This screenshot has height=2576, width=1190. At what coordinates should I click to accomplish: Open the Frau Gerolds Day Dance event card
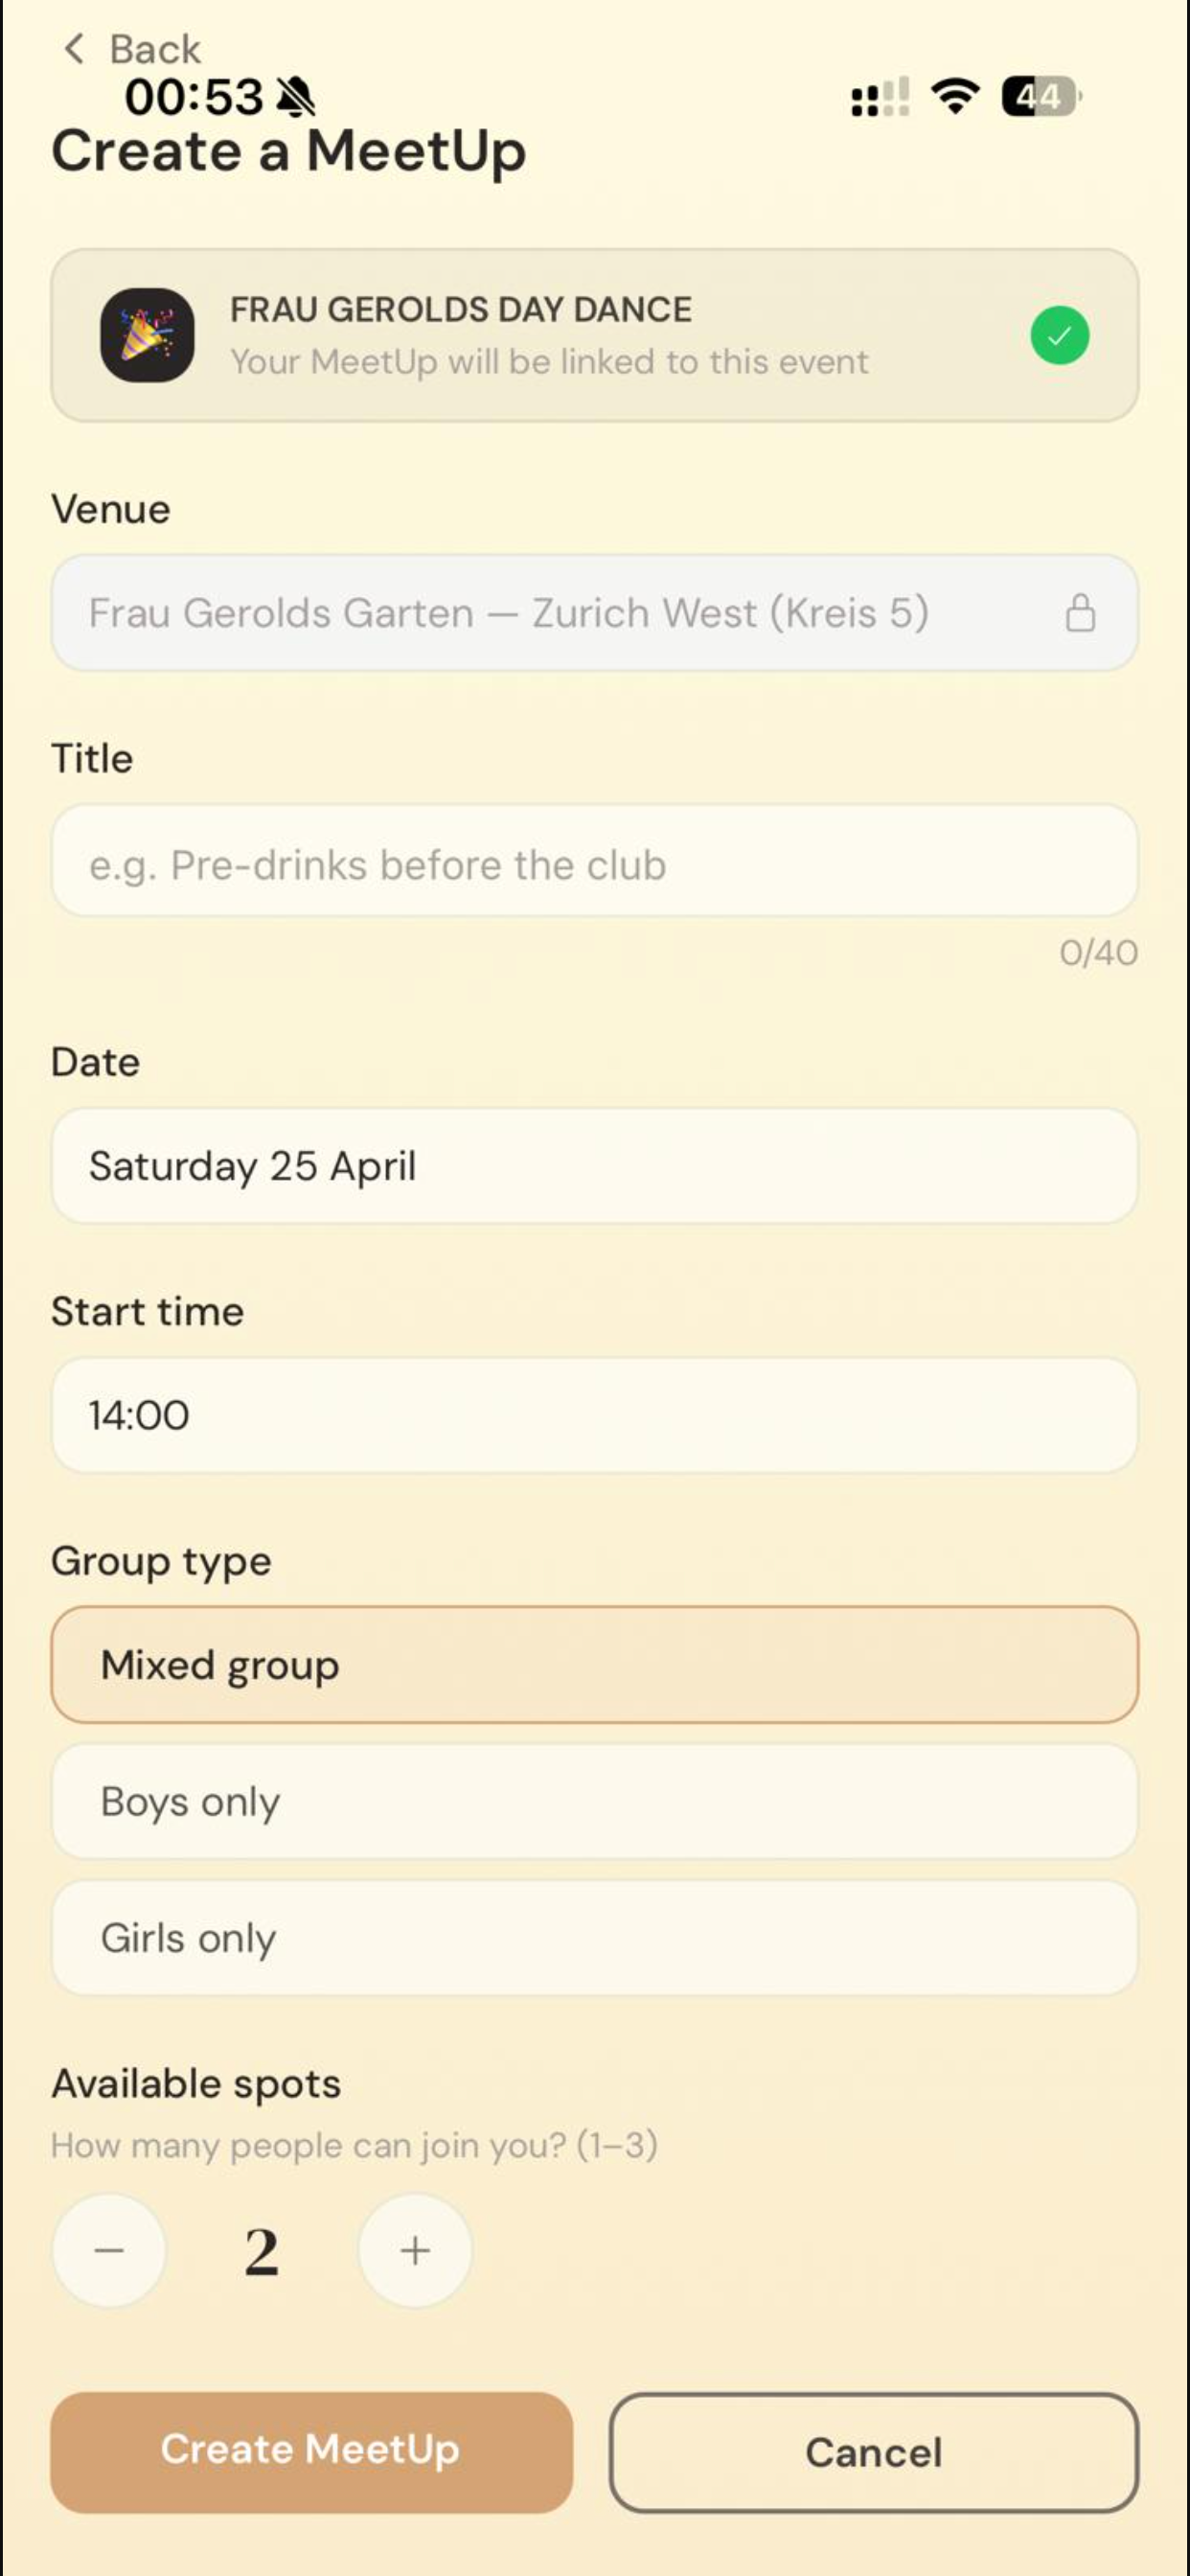(x=594, y=335)
